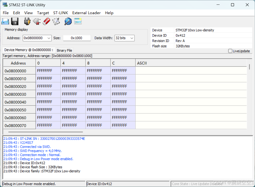Select address row 0x08000060
This screenshot has height=187, width=255.
pos(19,118)
